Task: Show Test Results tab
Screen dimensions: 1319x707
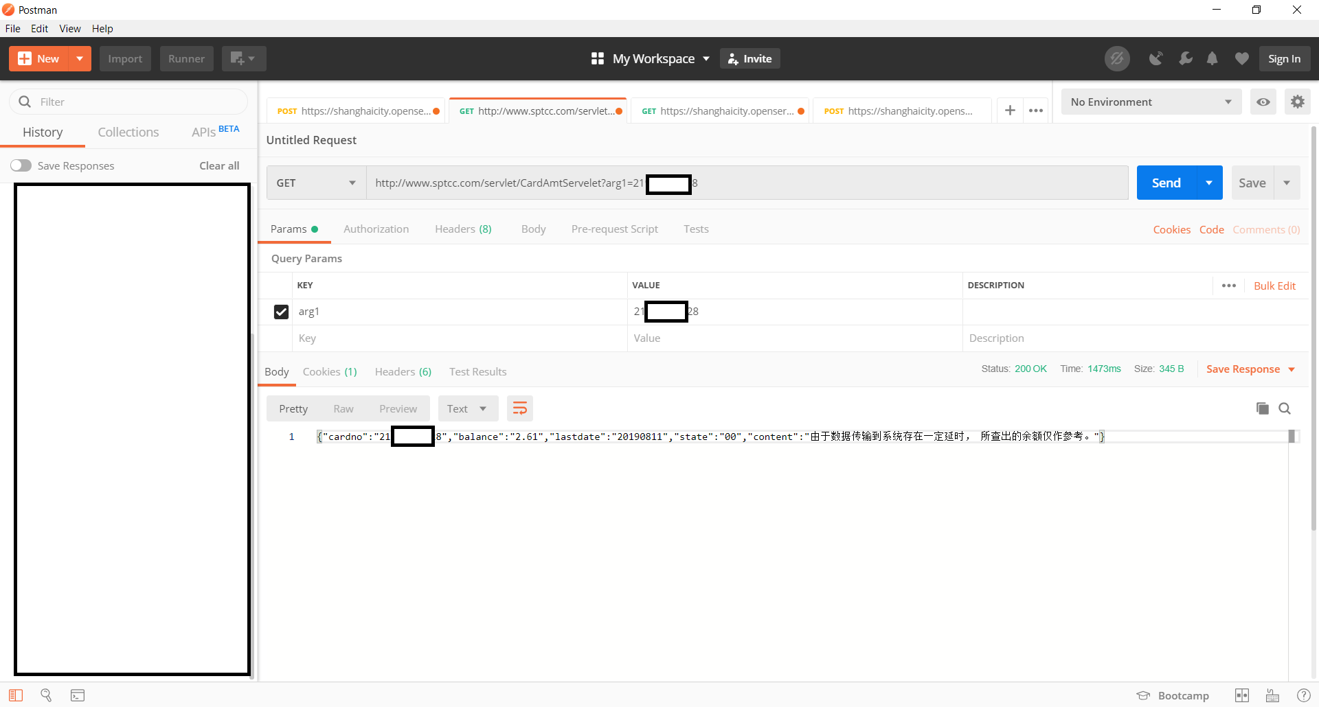Action: 478,372
